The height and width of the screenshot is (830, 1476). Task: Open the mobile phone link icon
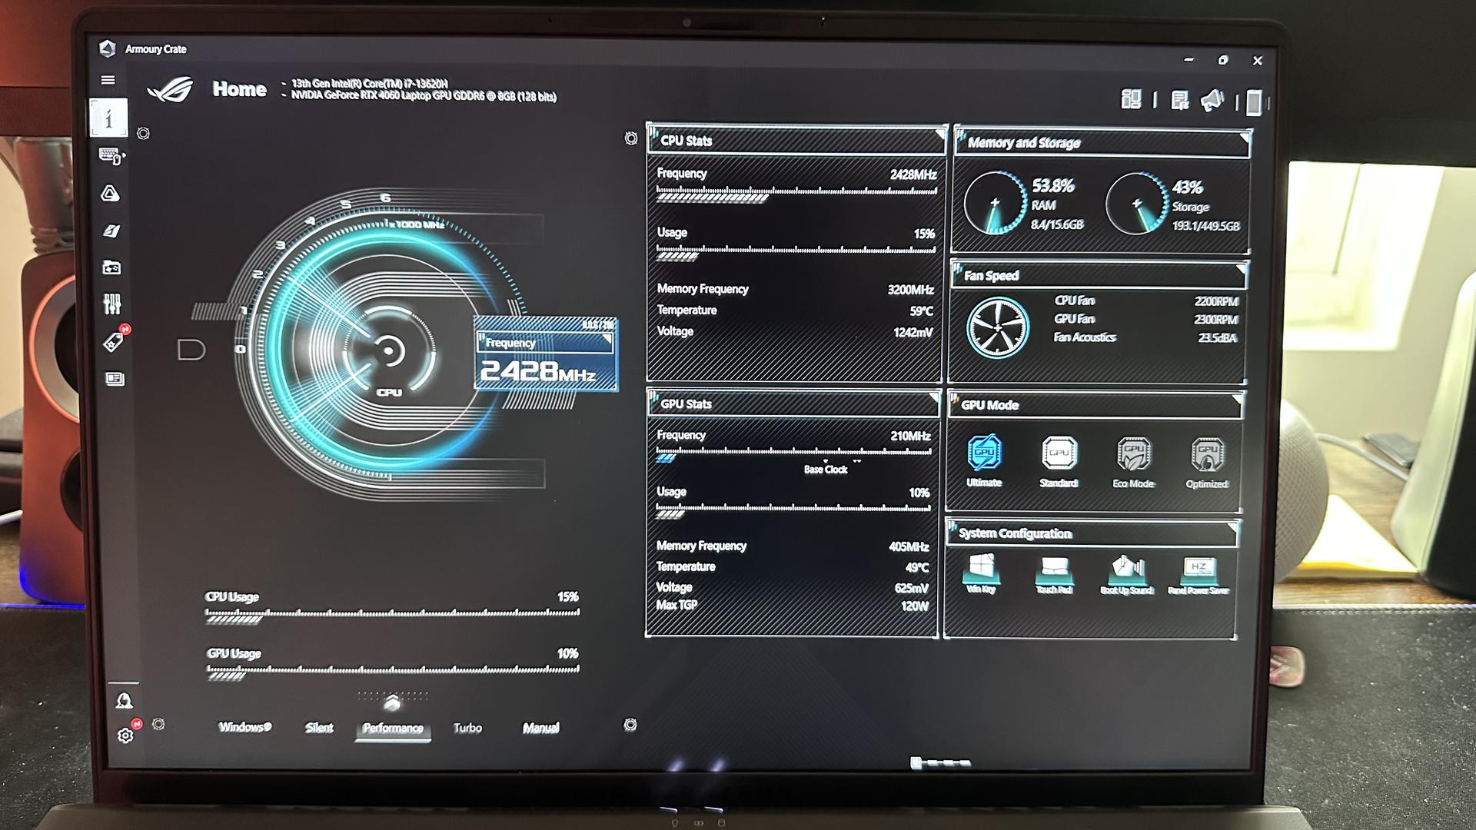[x=1254, y=101]
